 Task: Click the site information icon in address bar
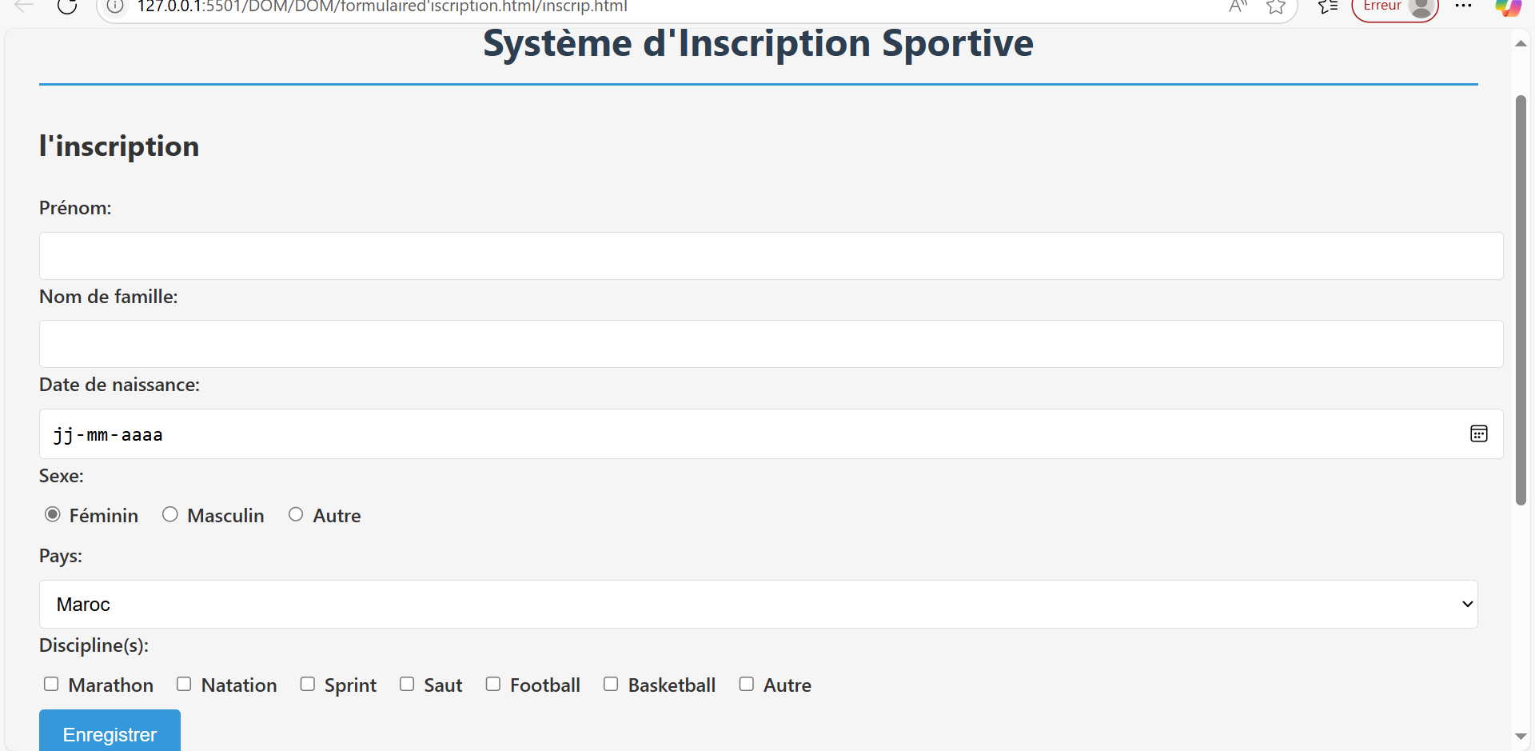tap(115, 6)
